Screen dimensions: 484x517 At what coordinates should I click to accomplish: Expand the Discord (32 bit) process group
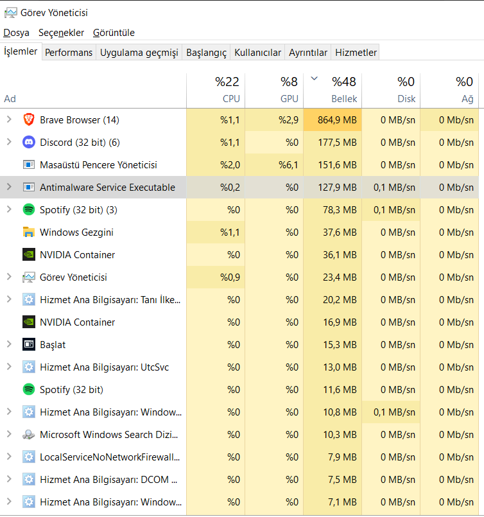9,143
